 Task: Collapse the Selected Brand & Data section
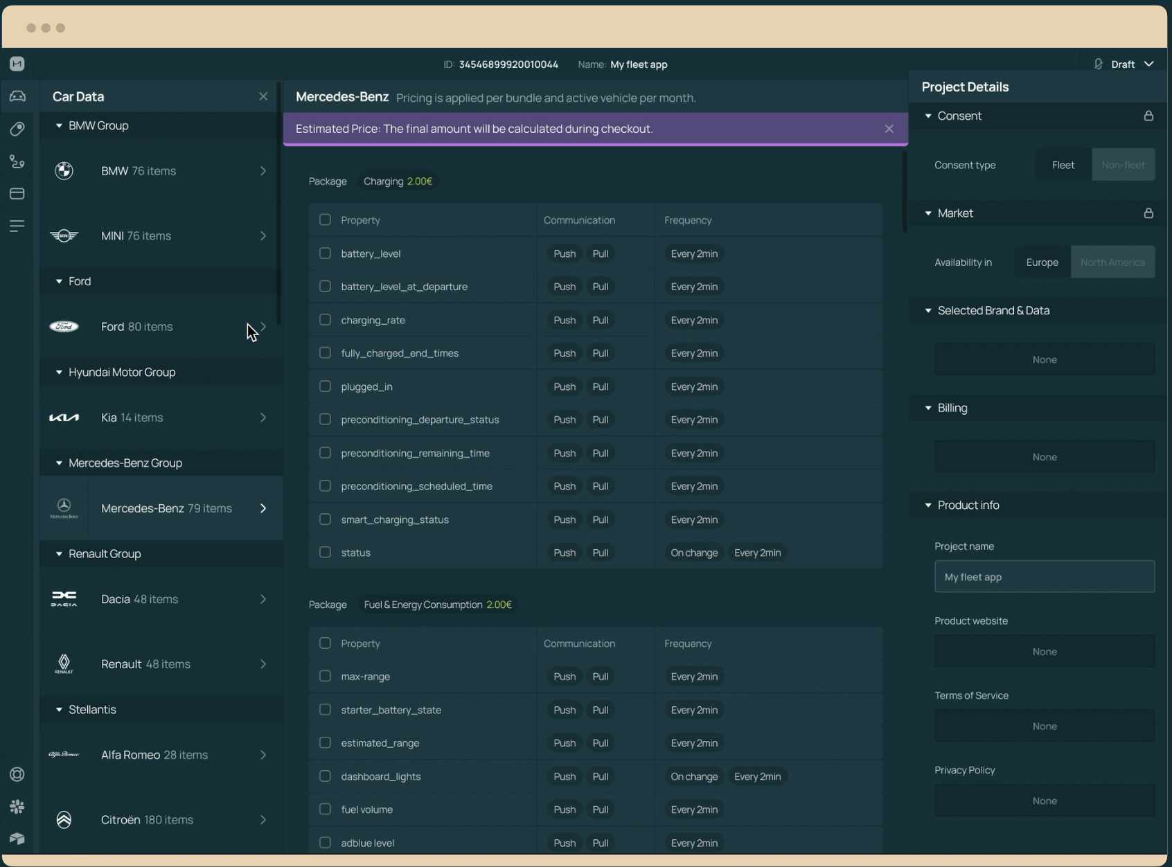pos(928,310)
